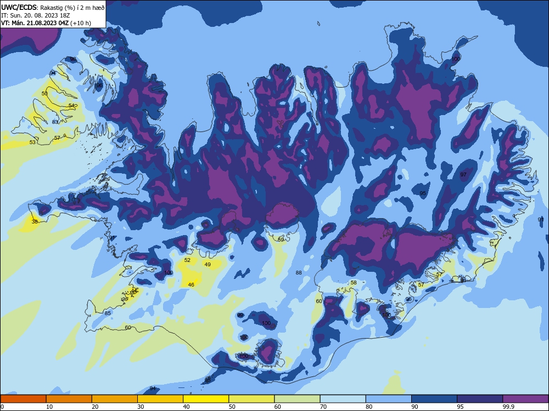Image resolution: width=549 pixels, height=411 pixels.
Task: Click the "52" humidity value on the map
Action: point(187,260)
